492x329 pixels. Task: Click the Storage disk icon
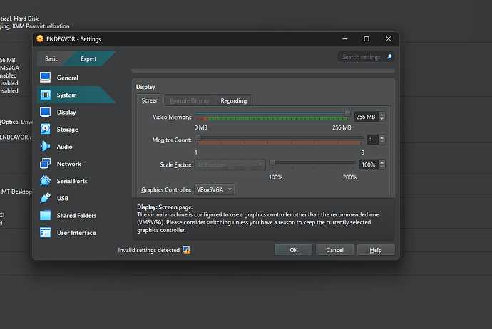click(x=45, y=129)
